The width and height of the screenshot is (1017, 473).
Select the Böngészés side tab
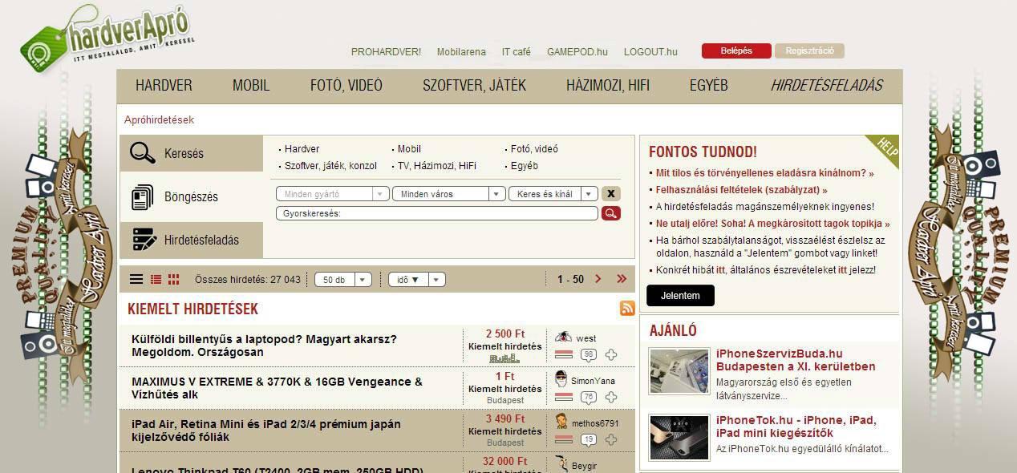tap(191, 197)
